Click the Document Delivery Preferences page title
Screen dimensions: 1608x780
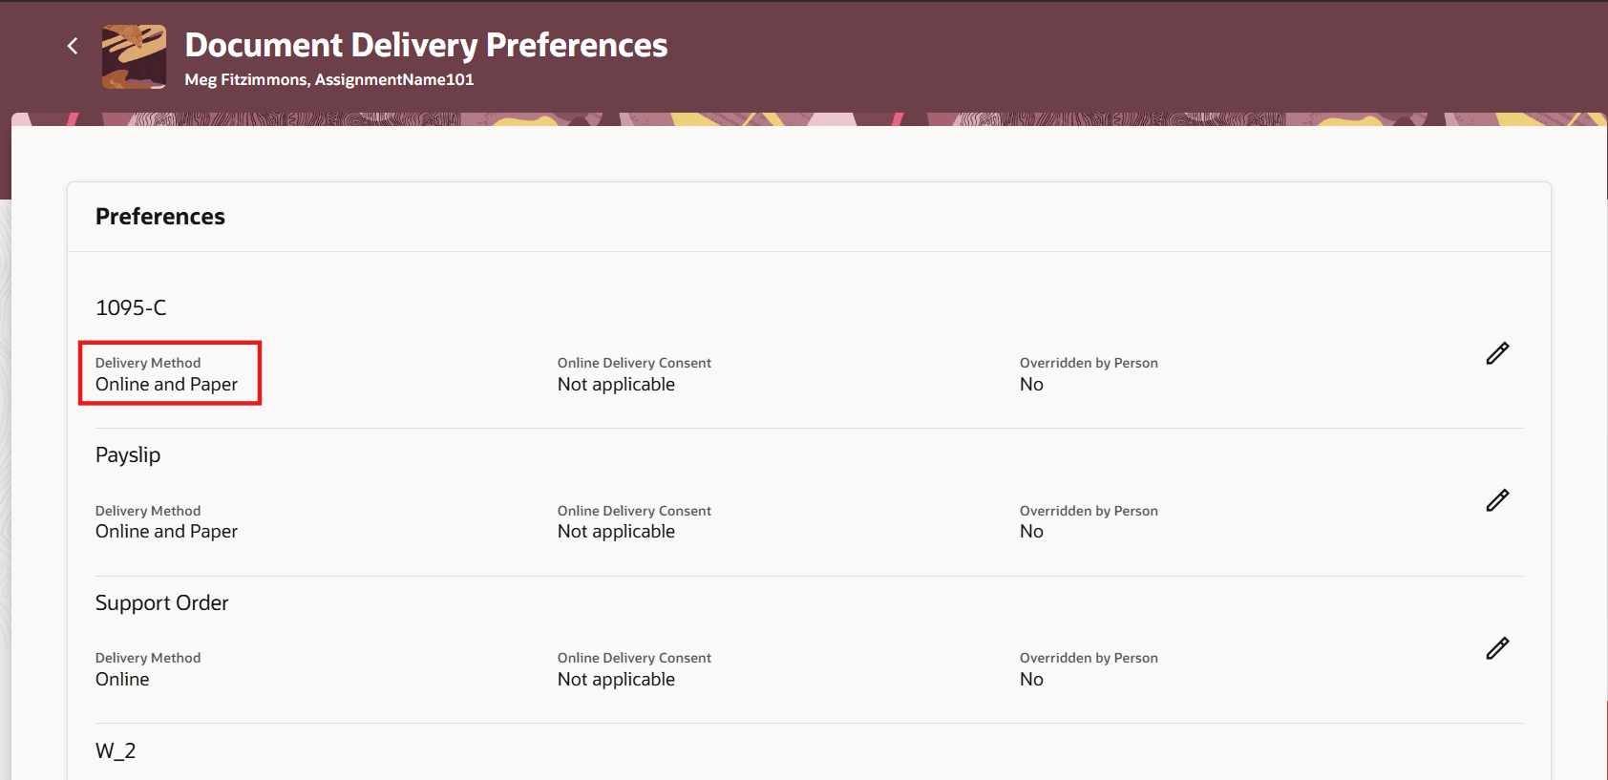(x=426, y=45)
